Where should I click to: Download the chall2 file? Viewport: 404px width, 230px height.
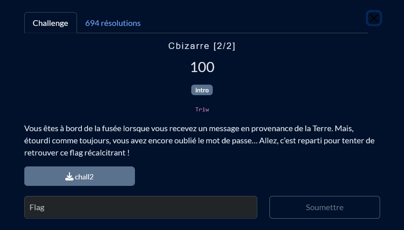coord(79,177)
